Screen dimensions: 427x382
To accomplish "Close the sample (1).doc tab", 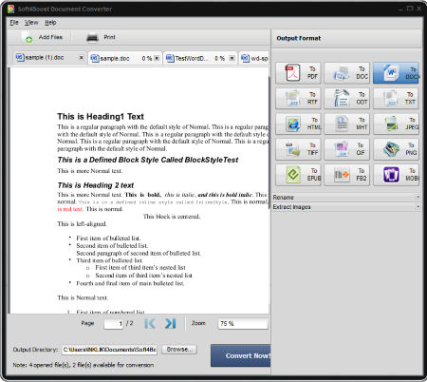I will 82,58.
